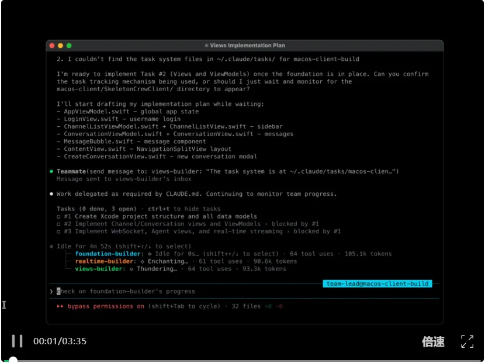The height and width of the screenshot is (363, 485).
Task: Click the 00:01/03:35 time display
Action: (60, 341)
